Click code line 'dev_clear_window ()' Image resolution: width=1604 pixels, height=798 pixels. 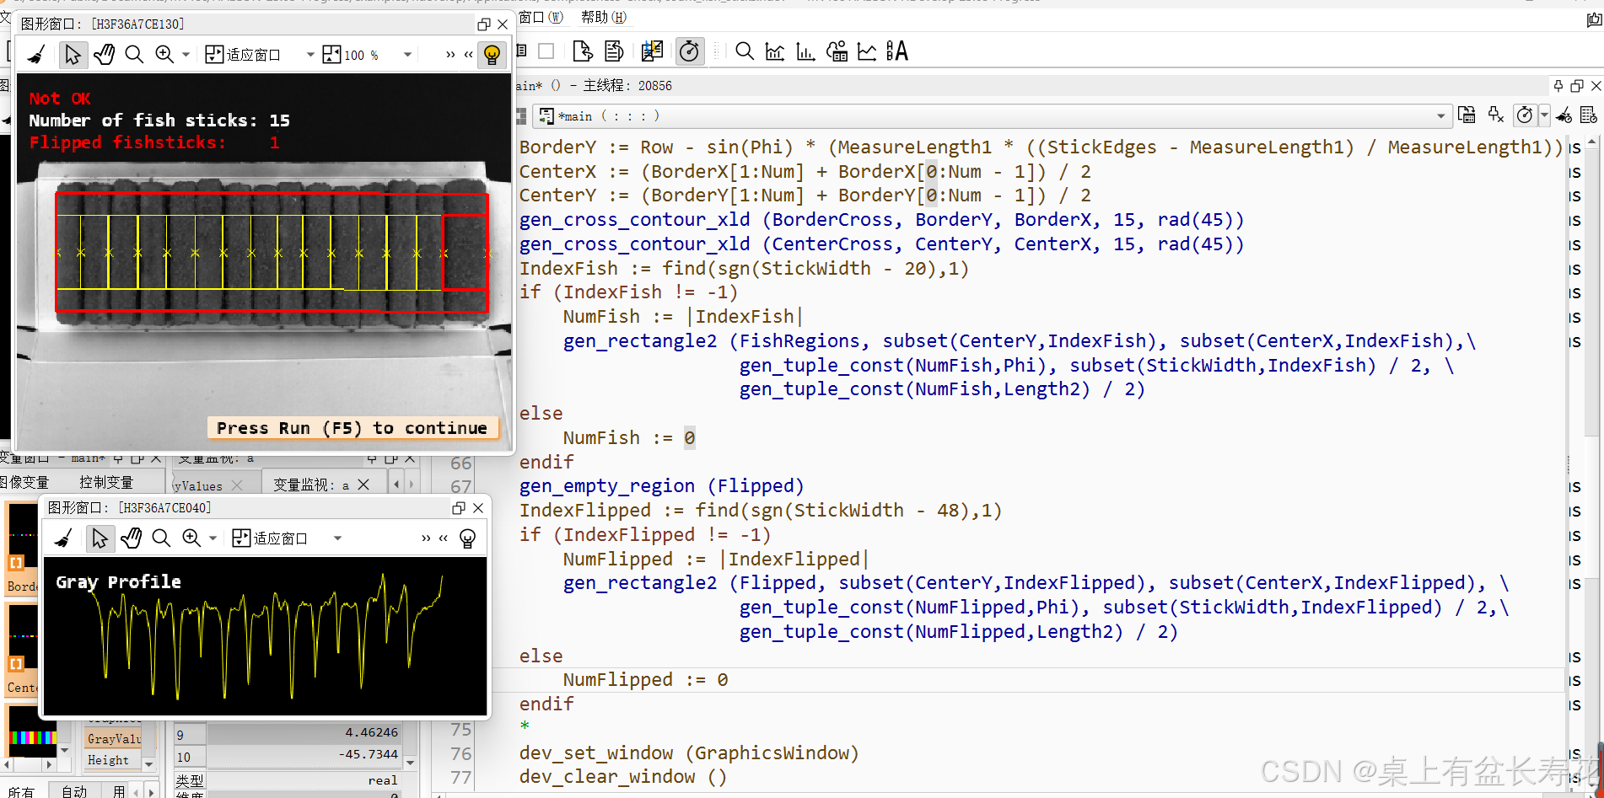(622, 777)
